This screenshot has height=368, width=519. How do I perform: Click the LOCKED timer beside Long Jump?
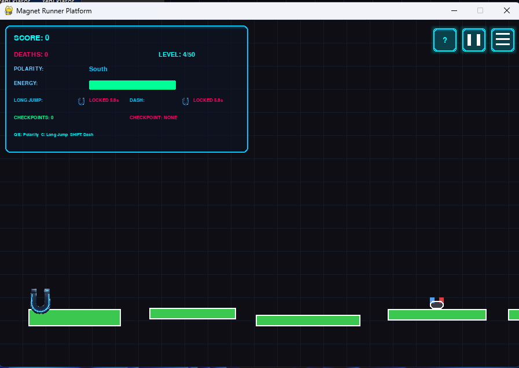click(104, 101)
